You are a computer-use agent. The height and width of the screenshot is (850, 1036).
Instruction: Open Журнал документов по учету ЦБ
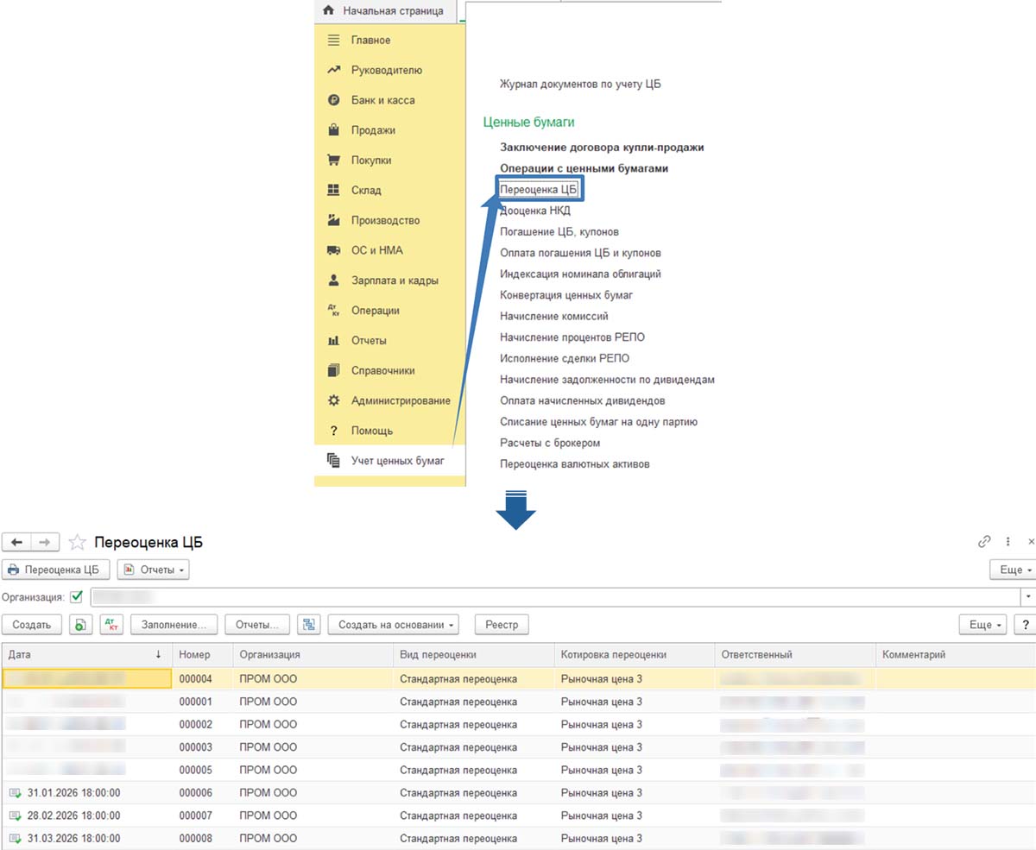tap(580, 85)
